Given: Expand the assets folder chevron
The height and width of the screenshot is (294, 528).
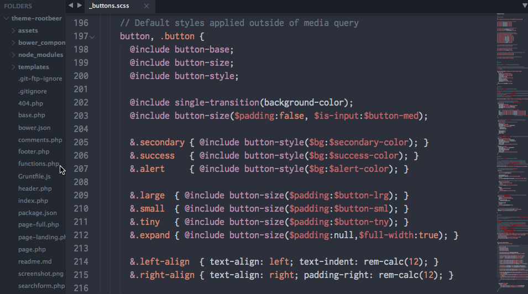Looking at the screenshot, I should click(13, 30).
